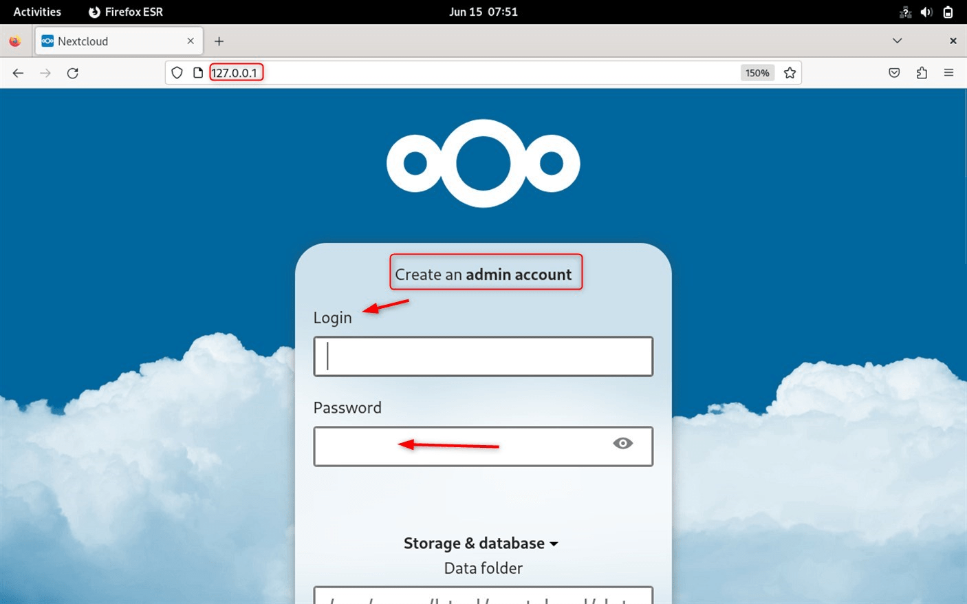Screen dimensions: 967x604
Task: Toggle password visibility eye icon
Action: (623, 443)
